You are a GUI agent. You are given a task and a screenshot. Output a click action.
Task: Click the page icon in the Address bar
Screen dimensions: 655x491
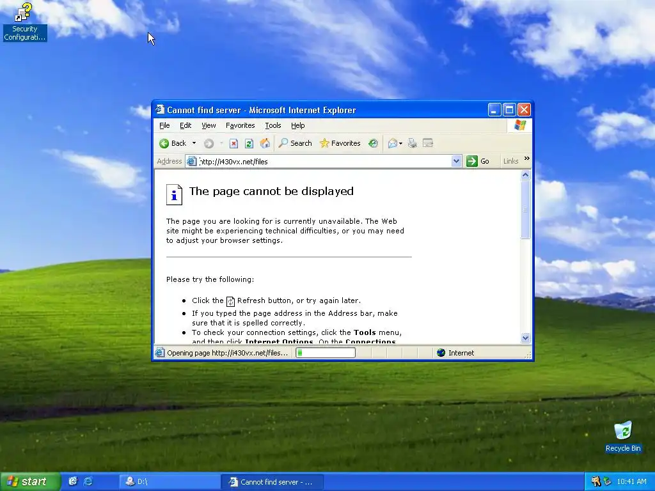coord(191,161)
